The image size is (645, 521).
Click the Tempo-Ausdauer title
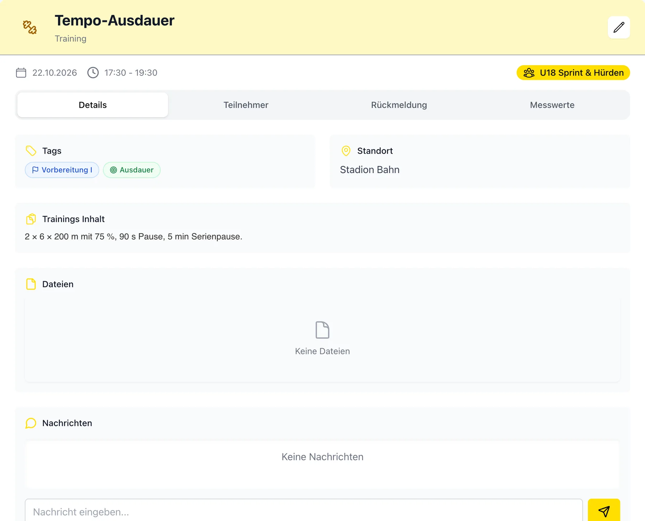[x=115, y=20]
